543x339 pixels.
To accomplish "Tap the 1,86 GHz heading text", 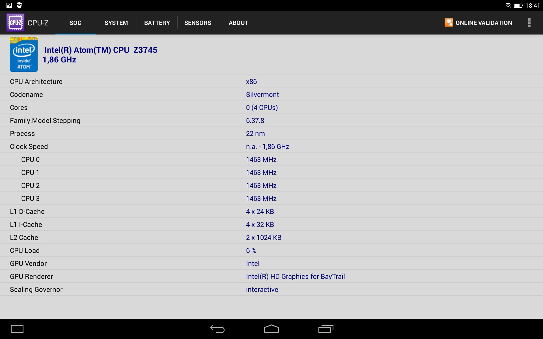I will click(59, 60).
